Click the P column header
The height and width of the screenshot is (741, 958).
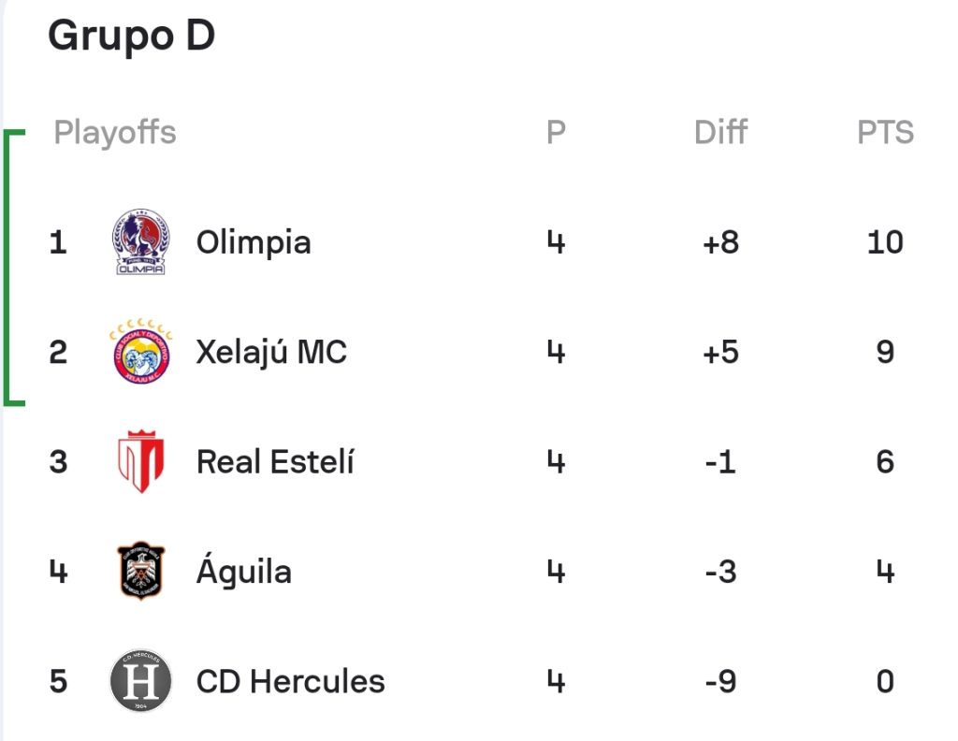(x=556, y=132)
